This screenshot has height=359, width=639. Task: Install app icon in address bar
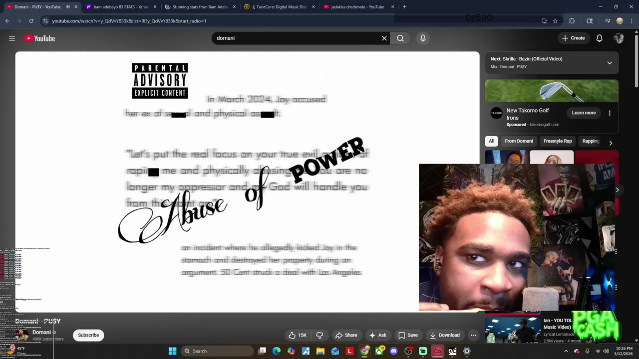544,21
